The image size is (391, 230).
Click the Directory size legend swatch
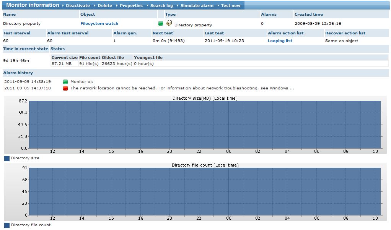[7, 158]
